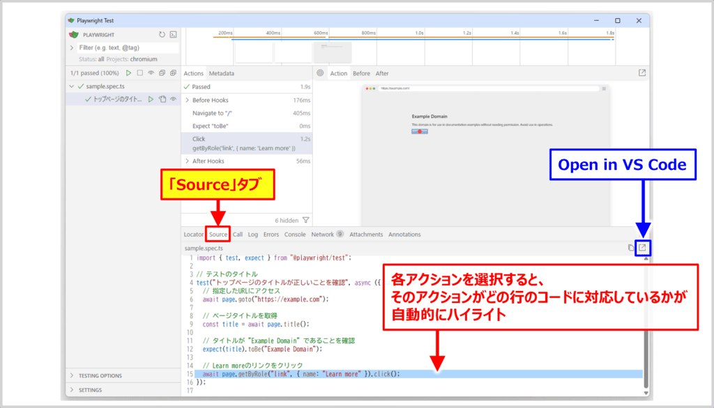The image size is (714, 408).
Task: Click the pick locator target icon
Action: click(320, 73)
